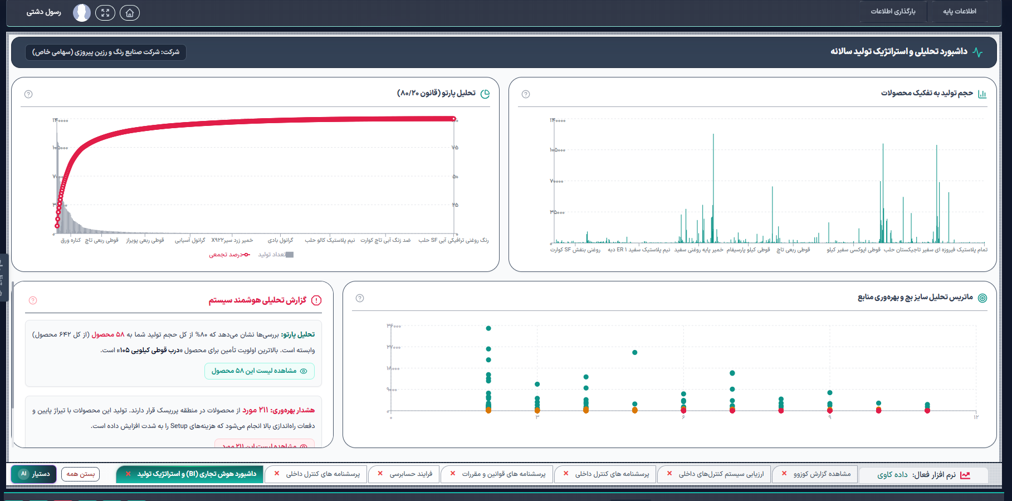Toggle the 'درصد تجمعی' legend series
Image resolution: width=1012 pixels, height=501 pixels.
(229, 255)
